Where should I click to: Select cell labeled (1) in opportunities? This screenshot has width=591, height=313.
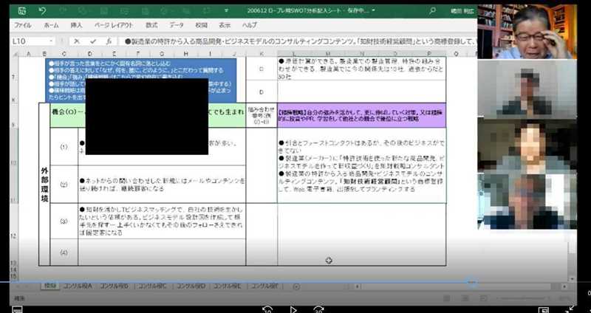(64, 146)
